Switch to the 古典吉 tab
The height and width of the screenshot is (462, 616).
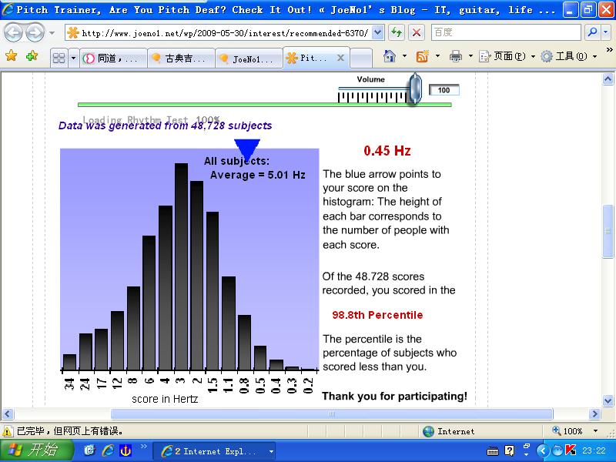(x=178, y=59)
